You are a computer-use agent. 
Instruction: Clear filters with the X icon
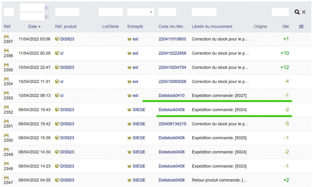point(304,12)
